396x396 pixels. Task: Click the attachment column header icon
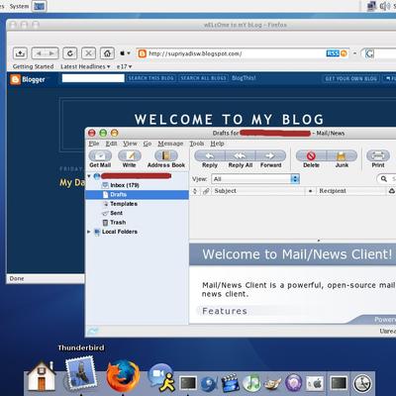click(206, 191)
